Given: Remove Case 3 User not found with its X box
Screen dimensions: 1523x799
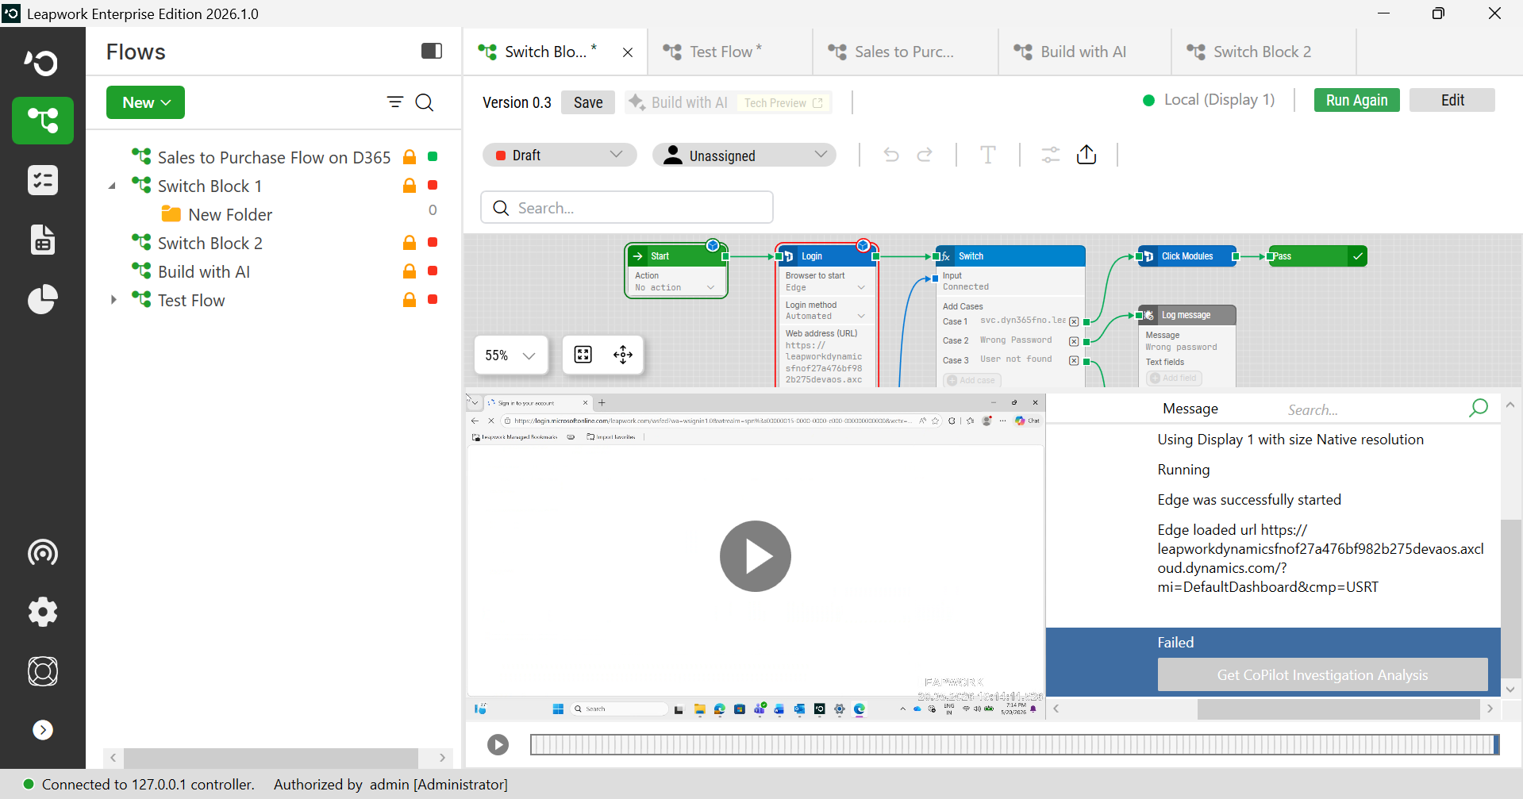Looking at the screenshot, I should tap(1074, 360).
